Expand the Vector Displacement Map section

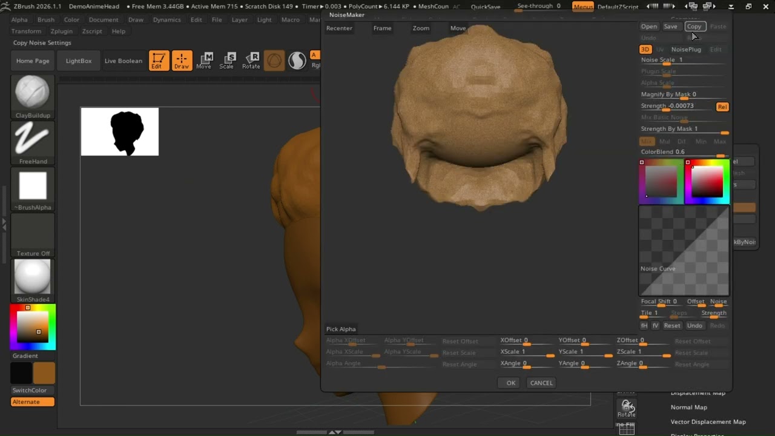pyautogui.click(x=708, y=421)
